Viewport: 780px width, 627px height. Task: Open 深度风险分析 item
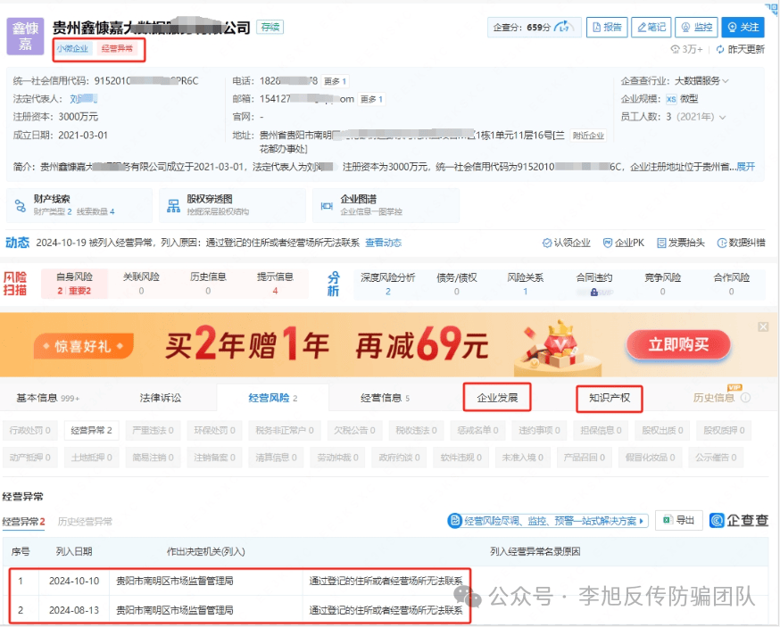pos(388,284)
